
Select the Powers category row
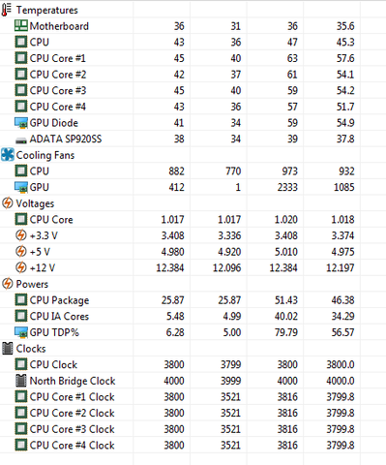click(193, 284)
